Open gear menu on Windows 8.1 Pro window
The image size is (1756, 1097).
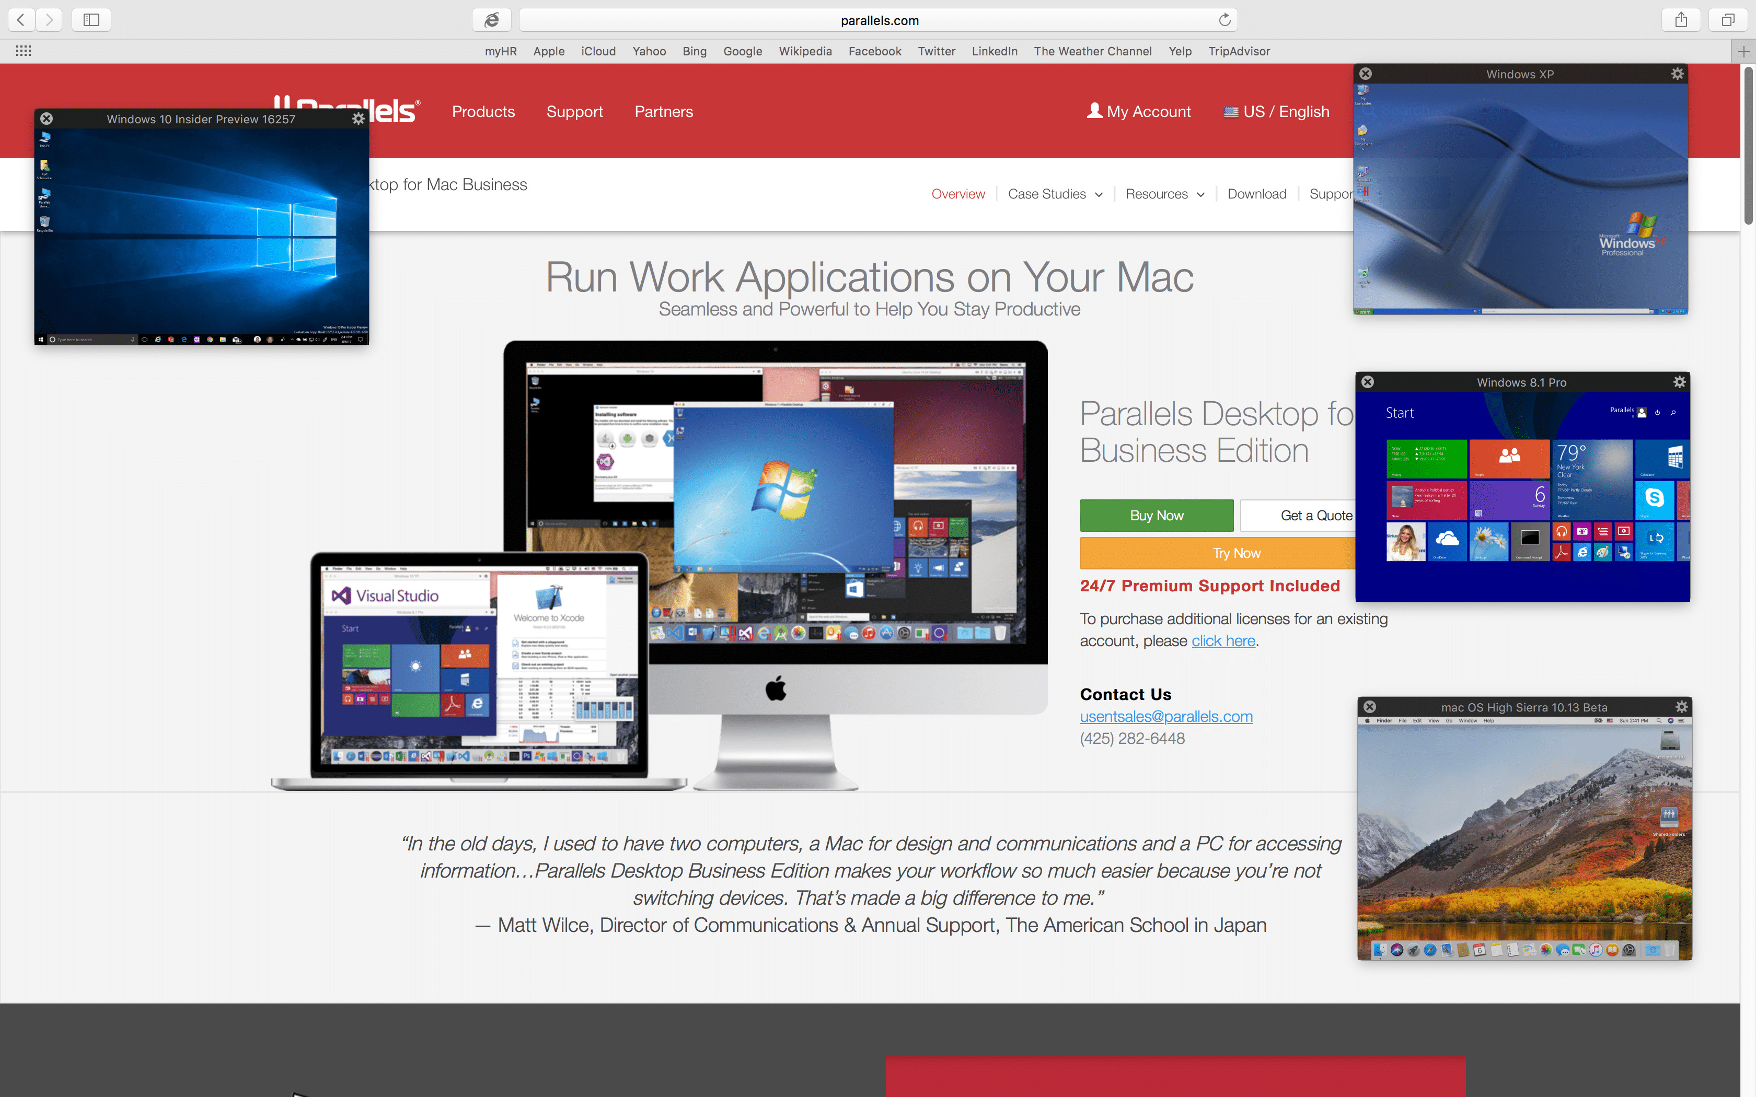(x=1679, y=382)
